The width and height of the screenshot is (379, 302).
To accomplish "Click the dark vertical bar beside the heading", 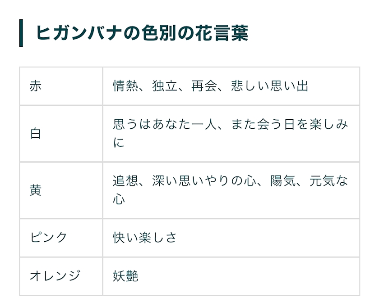I will pos(21,34).
